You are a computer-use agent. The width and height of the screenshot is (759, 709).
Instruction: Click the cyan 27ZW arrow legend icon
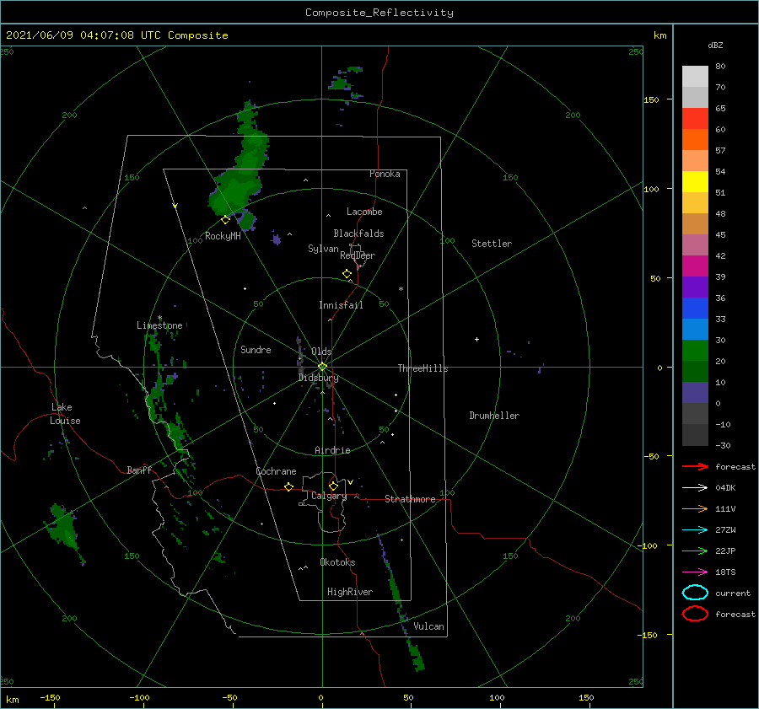(x=695, y=530)
